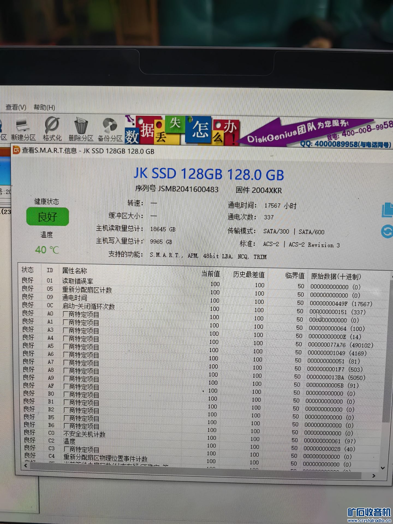Click the copy S.M.A.R.T. info icon
This screenshot has height=524, width=393.
(388, 210)
